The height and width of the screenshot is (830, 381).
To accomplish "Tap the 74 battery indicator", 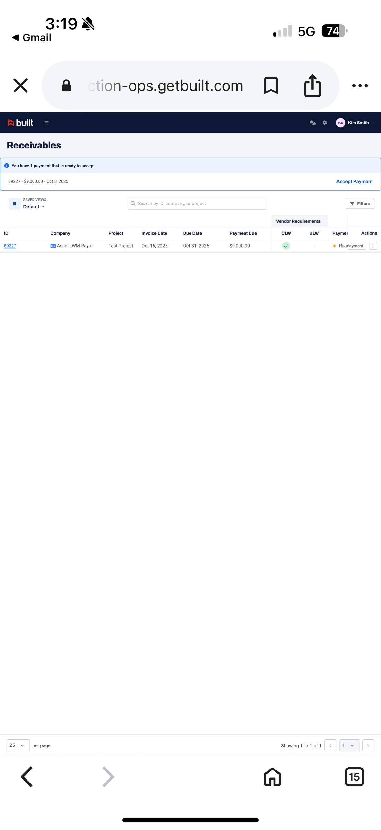I will click(334, 31).
